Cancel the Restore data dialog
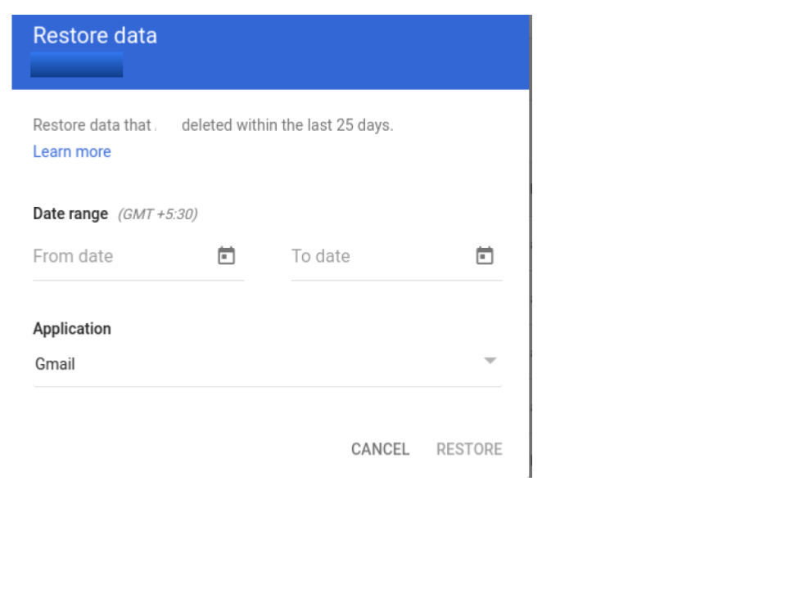Image resolution: width=786 pixels, height=589 pixels. [x=380, y=449]
